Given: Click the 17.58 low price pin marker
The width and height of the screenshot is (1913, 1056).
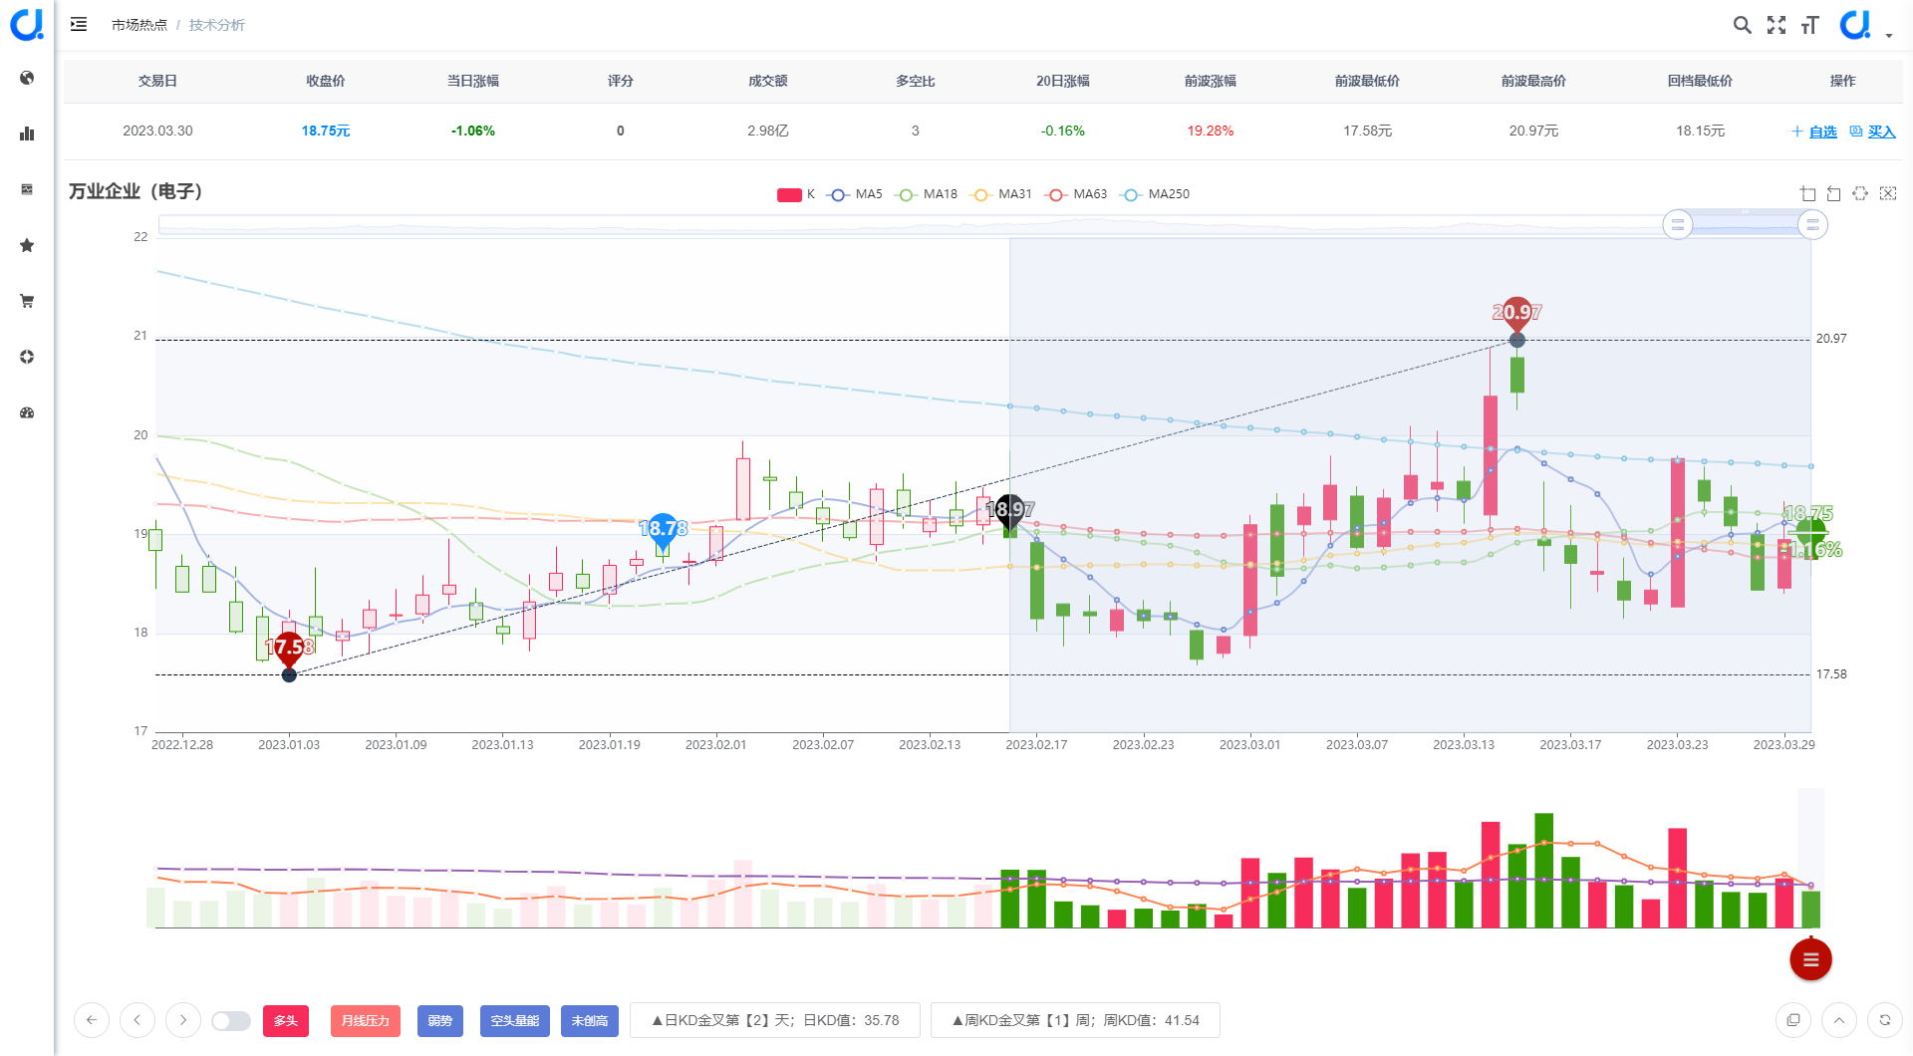Looking at the screenshot, I should tap(289, 650).
